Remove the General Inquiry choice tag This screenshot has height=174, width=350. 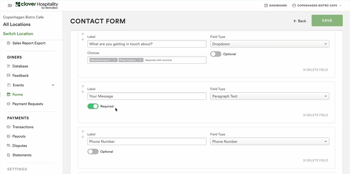coord(114,60)
